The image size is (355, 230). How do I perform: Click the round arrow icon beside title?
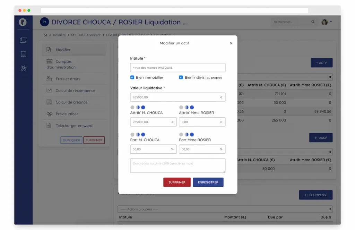pos(44,22)
